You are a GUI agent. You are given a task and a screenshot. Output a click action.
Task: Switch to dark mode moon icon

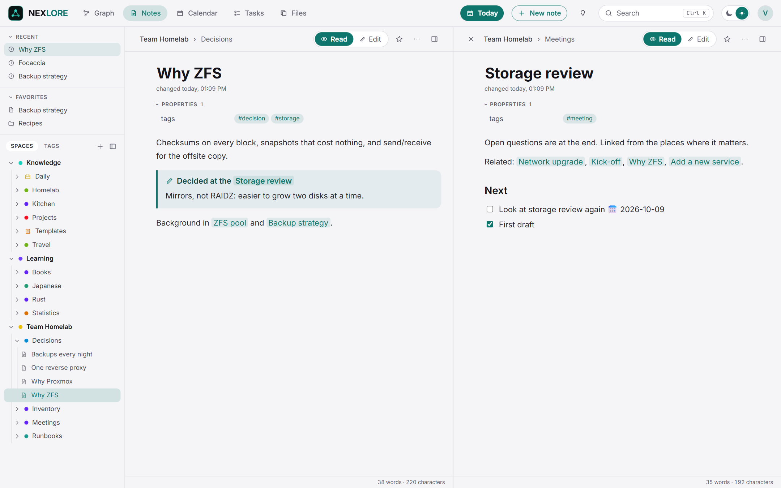[x=729, y=13]
